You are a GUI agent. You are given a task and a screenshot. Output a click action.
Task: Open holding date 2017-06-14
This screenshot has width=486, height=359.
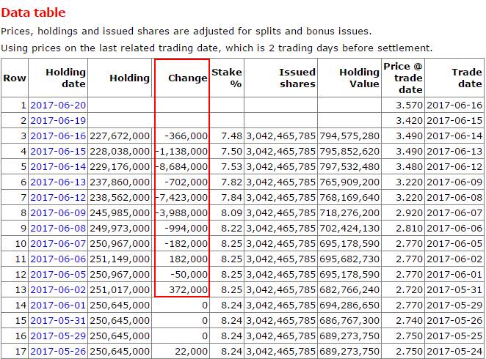58,166
